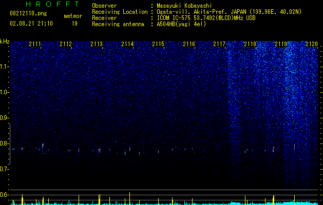Click the 0.6 kHz axis label

pyautogui.click(x=5, y=195)
